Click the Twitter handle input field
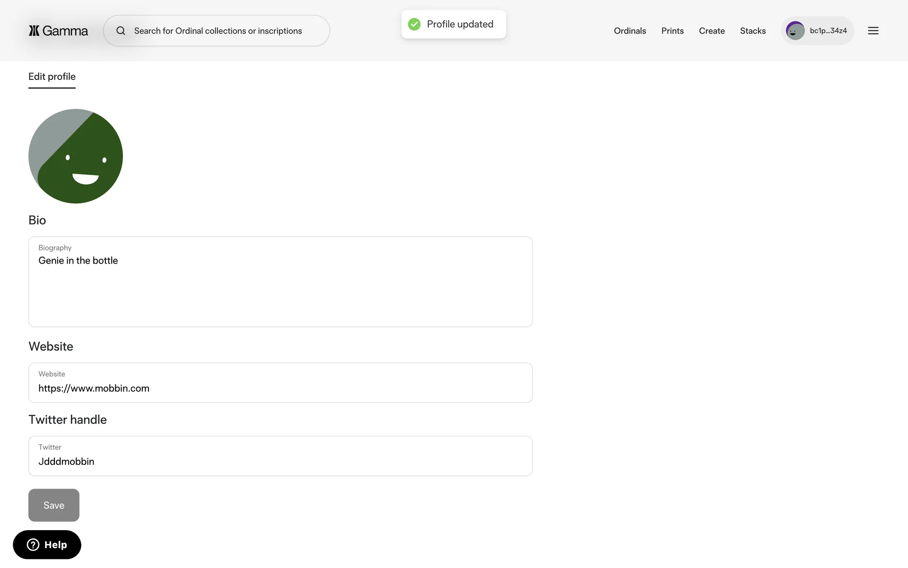 [x=280, y=461]
